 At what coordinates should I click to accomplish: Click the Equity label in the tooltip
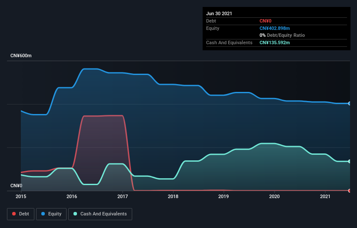point(213,28)
